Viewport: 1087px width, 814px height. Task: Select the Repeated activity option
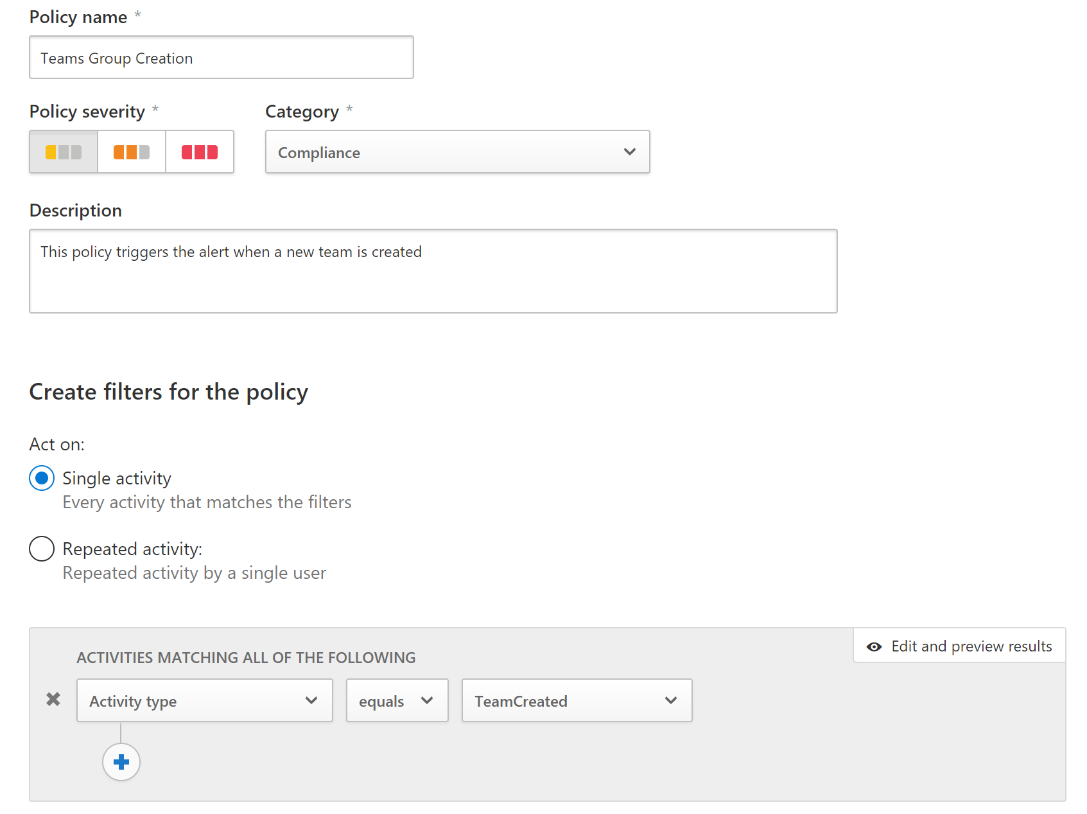point(41,549)
